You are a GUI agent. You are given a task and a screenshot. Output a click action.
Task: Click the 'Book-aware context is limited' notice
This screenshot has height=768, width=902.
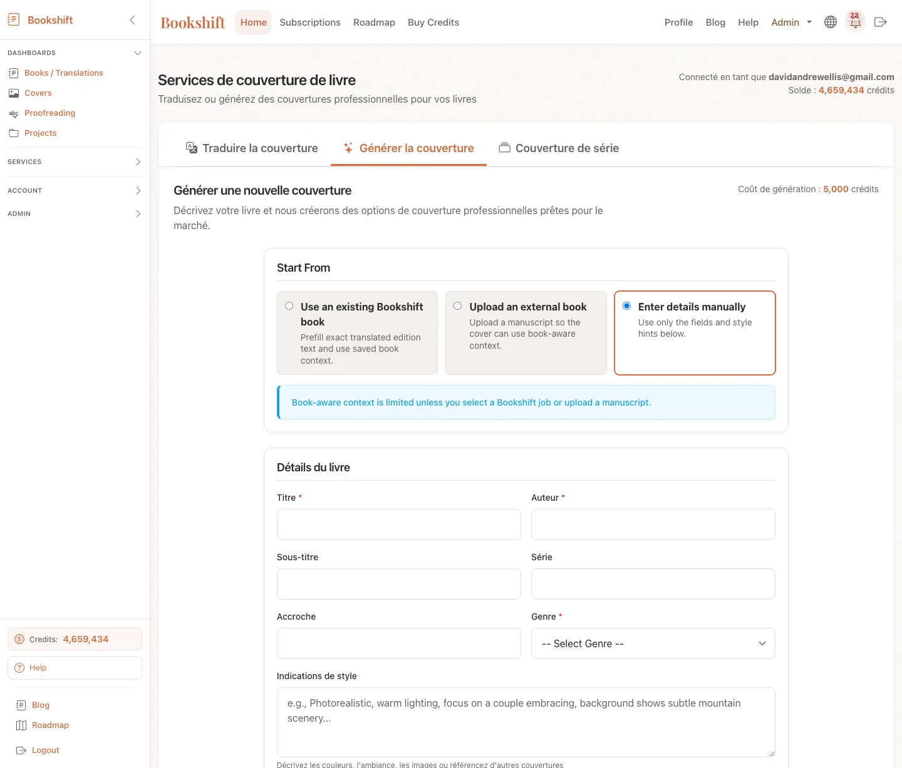(526, 402)
